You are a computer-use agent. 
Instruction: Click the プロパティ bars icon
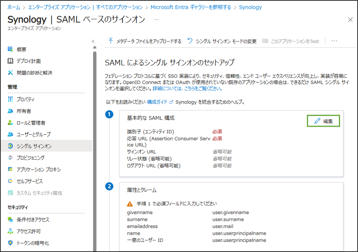point(10,99)
